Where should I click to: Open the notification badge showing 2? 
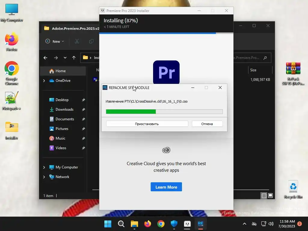(300, 224)
